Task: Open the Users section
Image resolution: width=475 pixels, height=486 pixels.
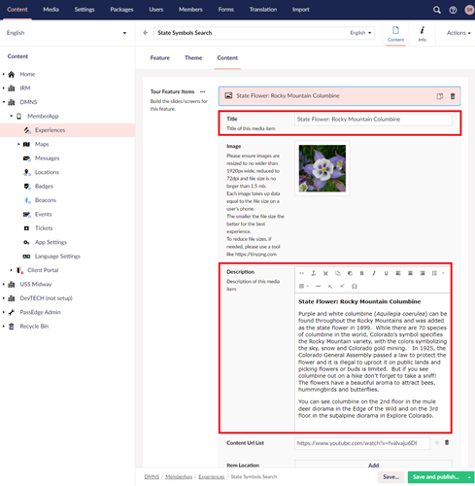Action: click(x=156, y=10)
